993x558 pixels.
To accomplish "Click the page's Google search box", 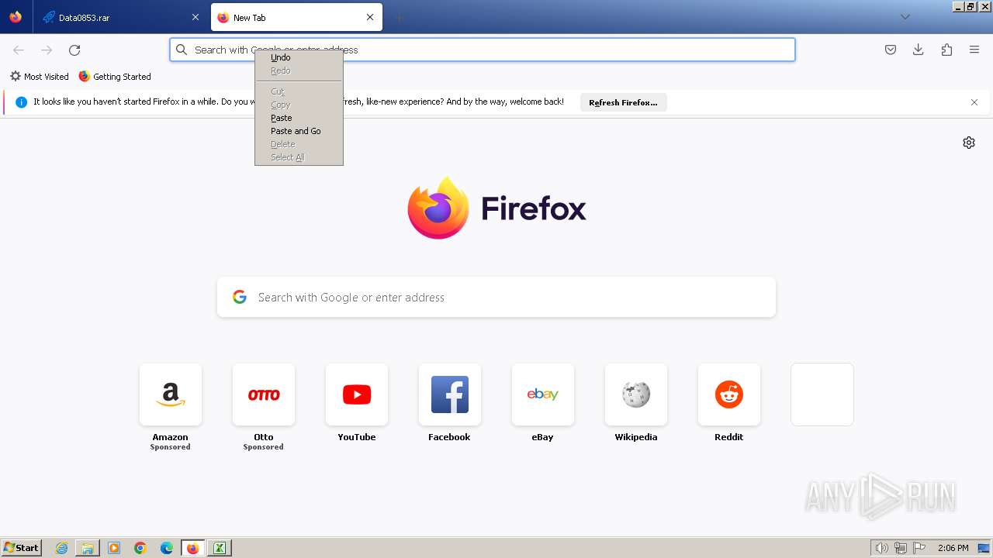I will coord(496,298).
